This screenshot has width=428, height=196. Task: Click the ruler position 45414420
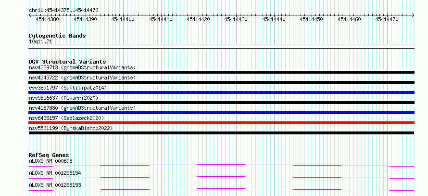198,19
